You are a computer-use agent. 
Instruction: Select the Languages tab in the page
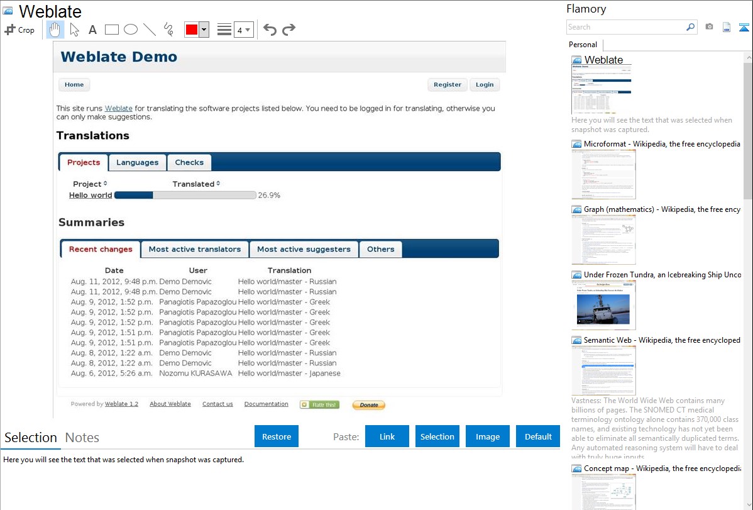tap(138, 162)
